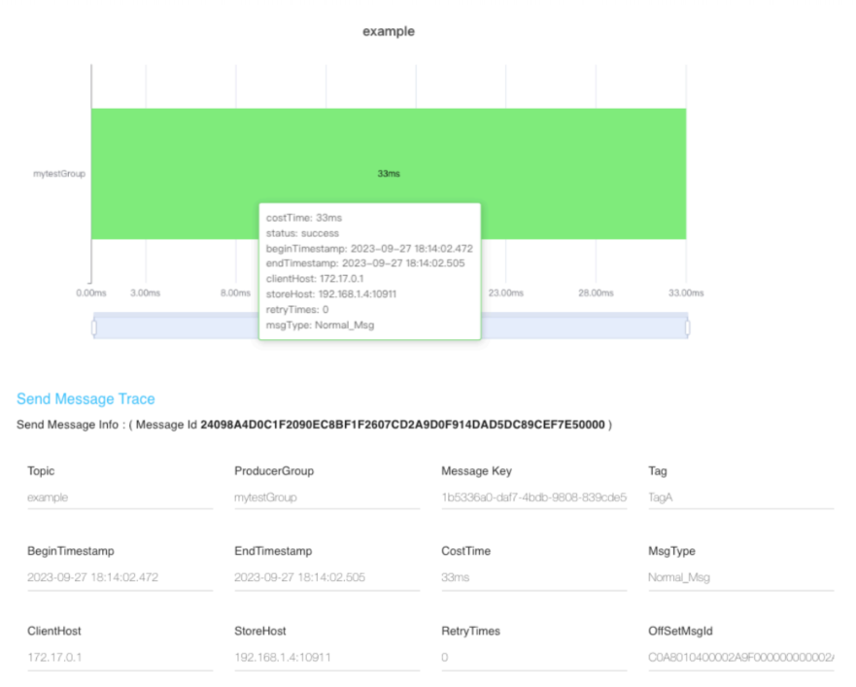Click the mytestGroup axis label
This screenshot has height=687, width=856.
pos(59,174)
